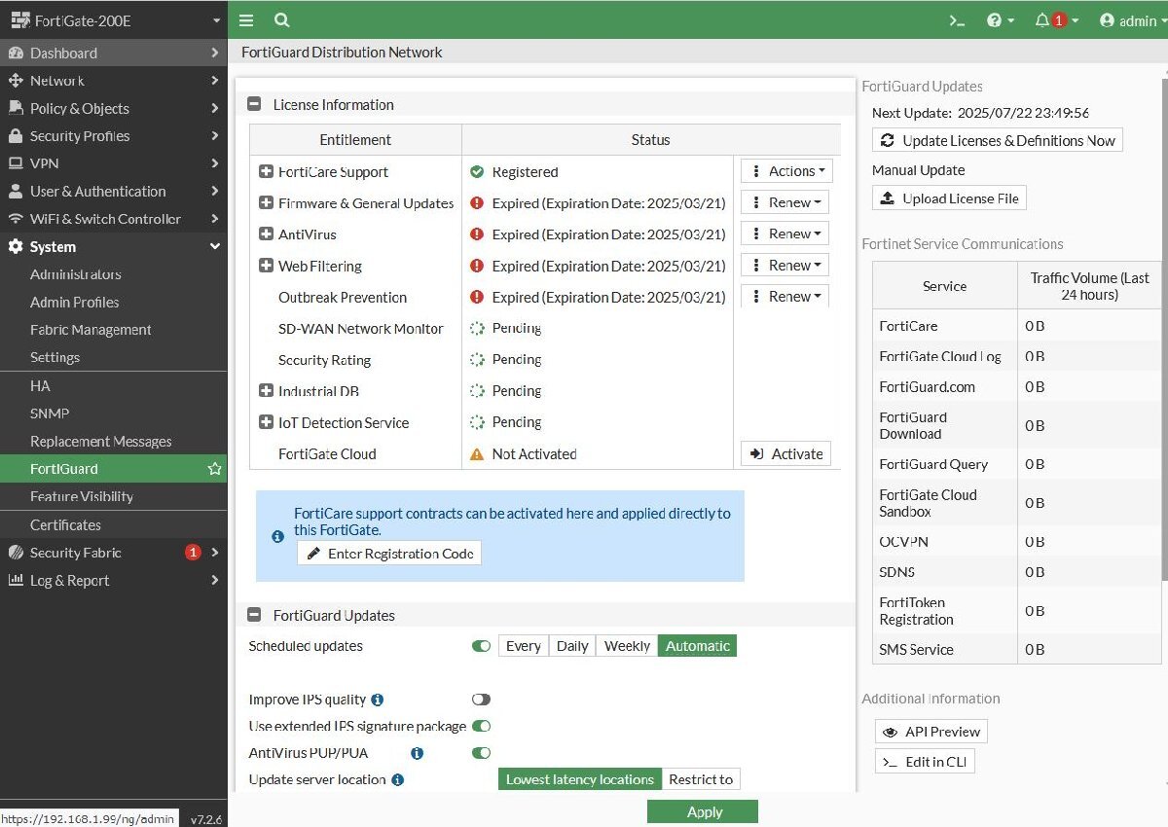Click the favorite star next to FortiGuard
Screen dimensions: 1168x827
pos(214,469)
